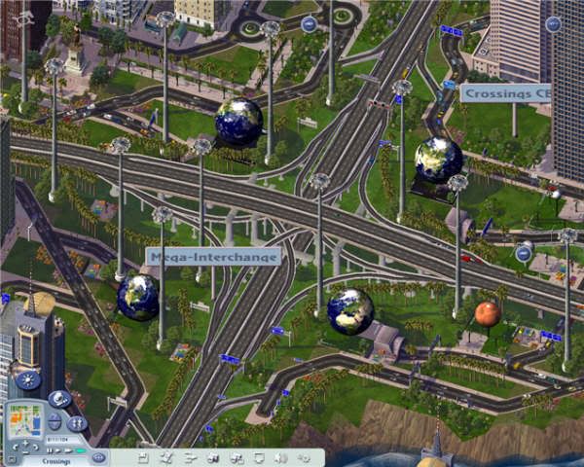Screen dimensions: 584x467
Task: Click the orange Mars globe landmark
Action: click(x=488, y=314)
